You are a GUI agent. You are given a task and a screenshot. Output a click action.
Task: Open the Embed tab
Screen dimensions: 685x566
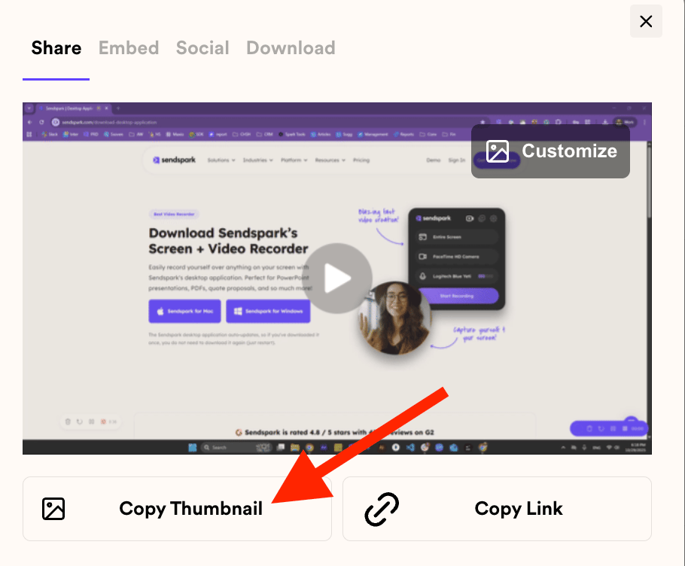pos(129,48)
